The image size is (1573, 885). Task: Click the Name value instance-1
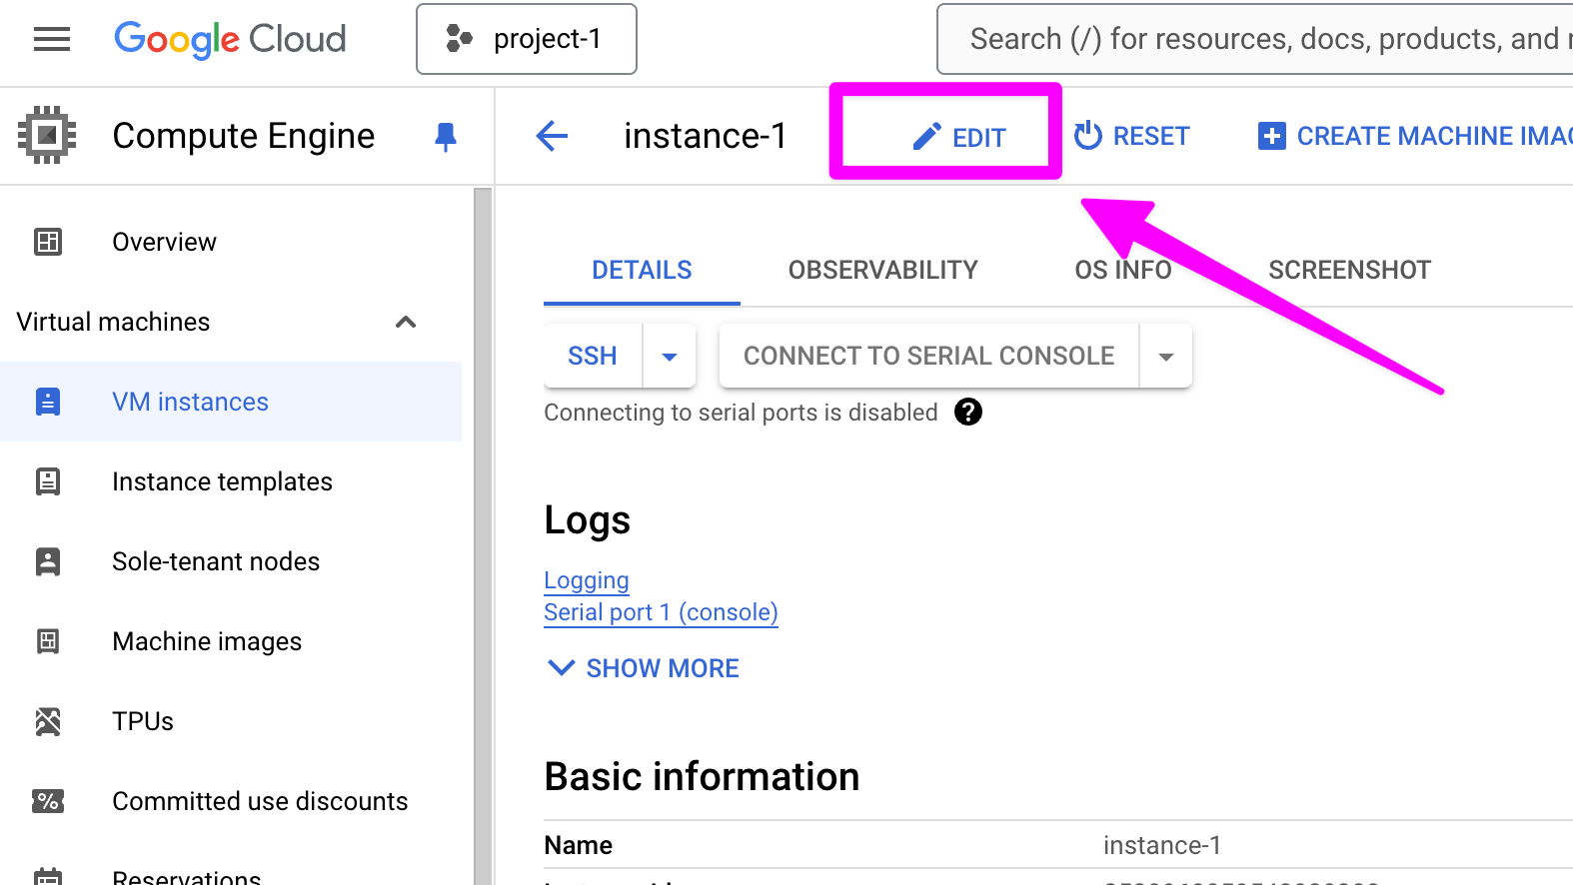point(1162,845)
